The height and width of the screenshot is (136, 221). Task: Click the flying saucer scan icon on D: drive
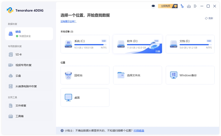[154, 46]
